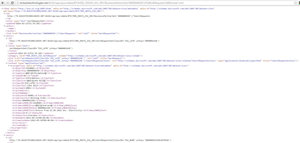Click the ClassIcon line with Late Bill
300x143 pixels.
point(37,81)
